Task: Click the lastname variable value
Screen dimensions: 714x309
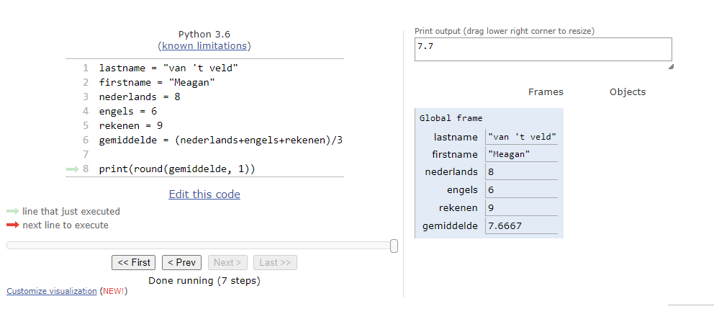Action: point(521,137)
